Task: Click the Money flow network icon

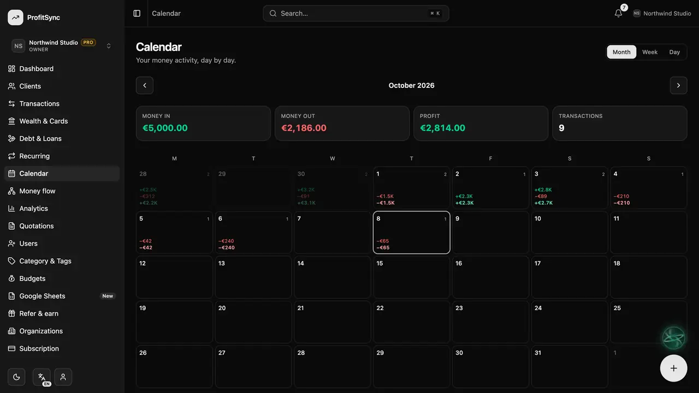Action: click(x=11, y=191)
